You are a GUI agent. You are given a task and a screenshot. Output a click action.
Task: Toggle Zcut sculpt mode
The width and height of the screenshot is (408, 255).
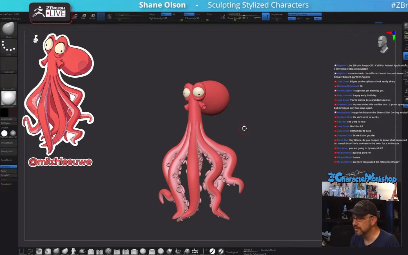click(198, 14)
